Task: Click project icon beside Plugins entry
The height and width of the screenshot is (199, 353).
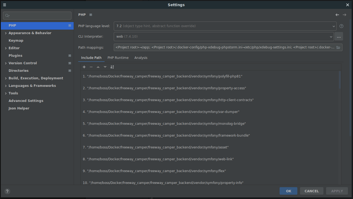Action: tap(70, 56)
